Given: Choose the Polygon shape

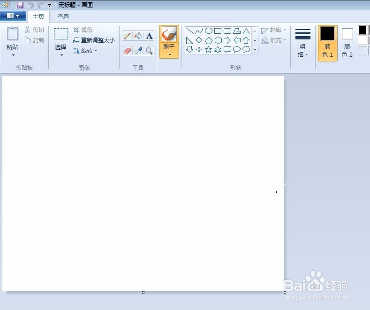Looking at the screenshot, I should (237, 31).
